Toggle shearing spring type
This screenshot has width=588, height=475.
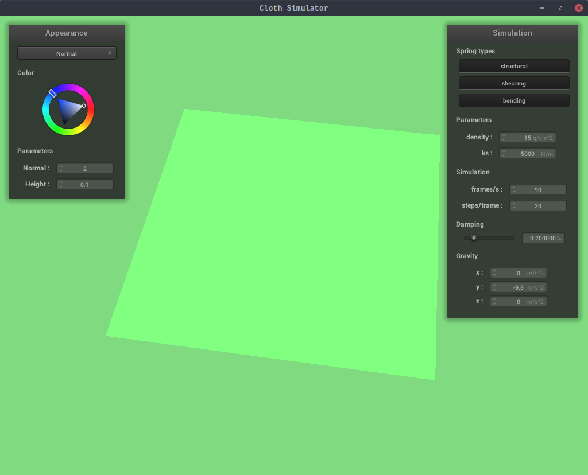(x=514, y=83)
